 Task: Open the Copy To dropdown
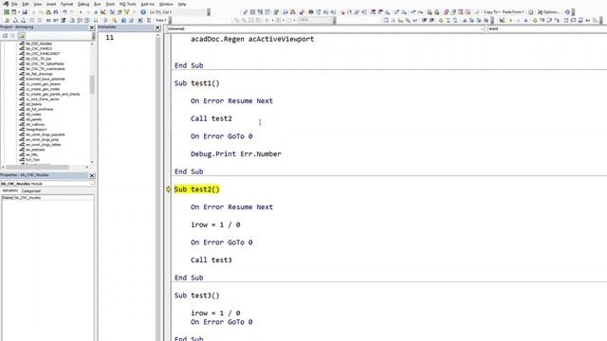tap(491, 12)
